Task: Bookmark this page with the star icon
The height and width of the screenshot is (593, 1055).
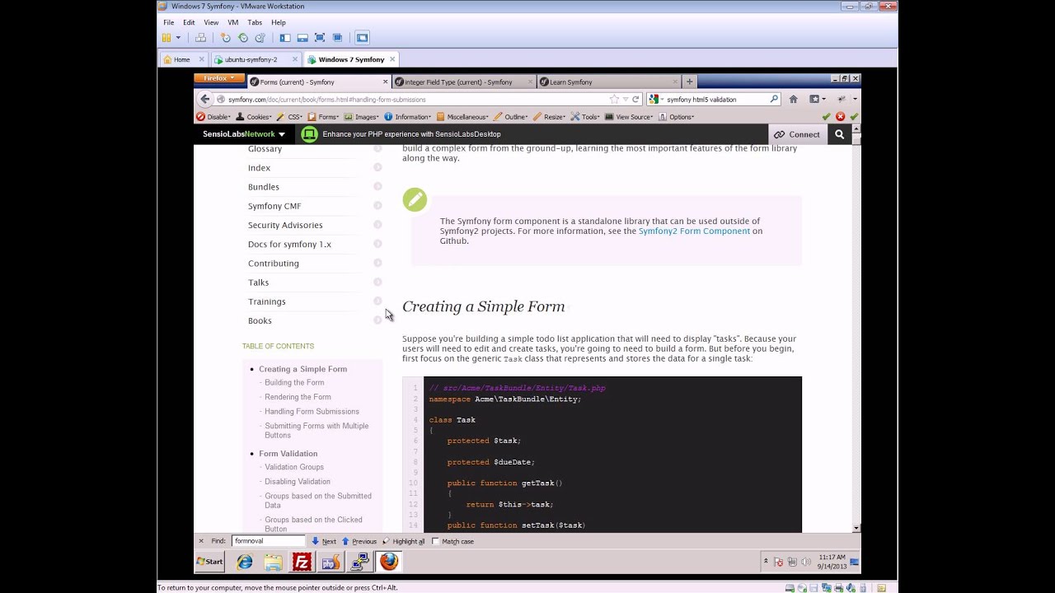Action: (x=614, y=100)
